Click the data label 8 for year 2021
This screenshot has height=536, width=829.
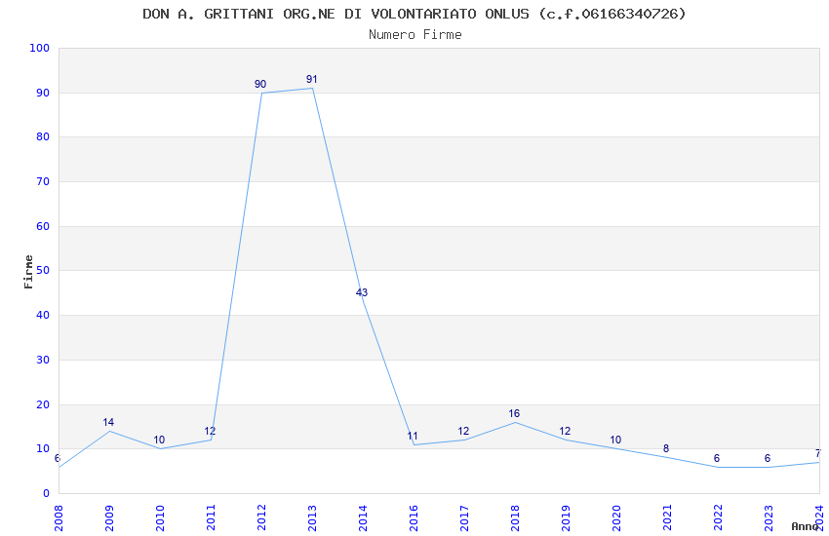tap(666, 449)
